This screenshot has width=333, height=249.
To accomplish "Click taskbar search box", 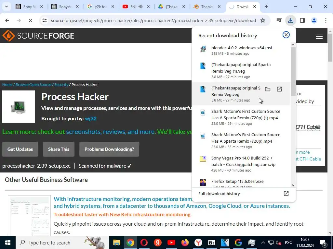I will 62,243.
